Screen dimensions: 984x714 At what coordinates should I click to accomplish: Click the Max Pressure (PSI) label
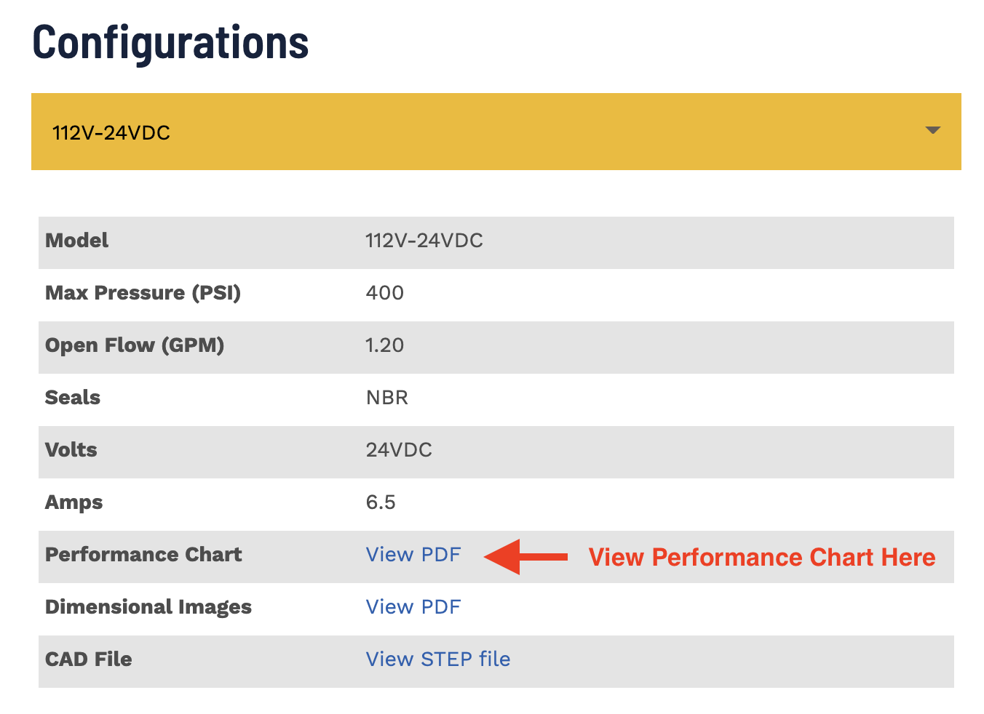click(x=143, y=293)
